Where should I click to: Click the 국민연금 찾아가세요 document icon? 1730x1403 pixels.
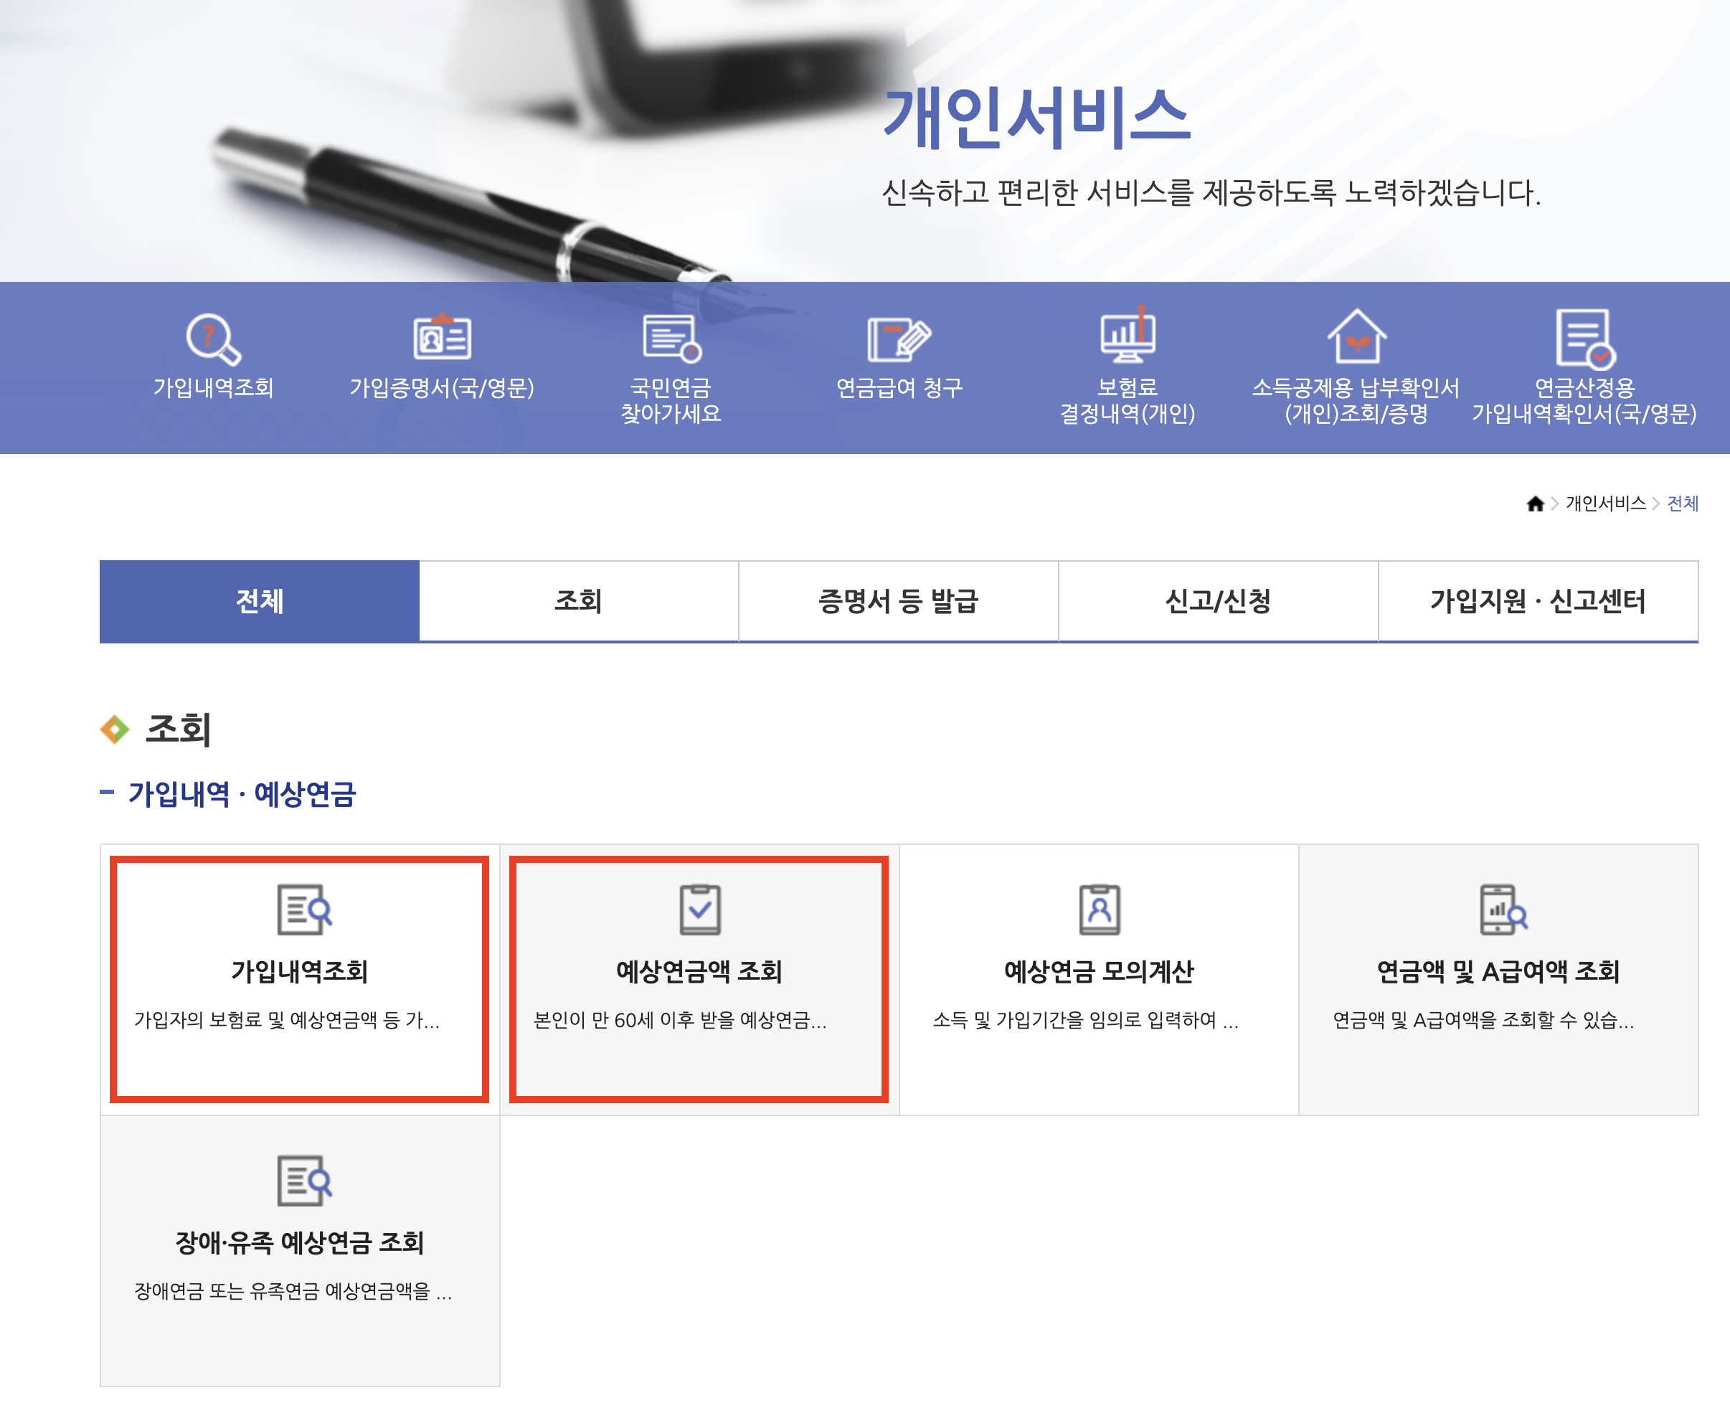671,339
